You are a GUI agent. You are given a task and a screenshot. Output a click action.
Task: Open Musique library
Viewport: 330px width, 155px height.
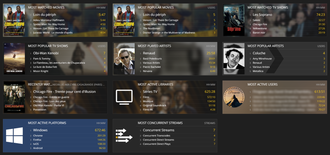(148, 101)
